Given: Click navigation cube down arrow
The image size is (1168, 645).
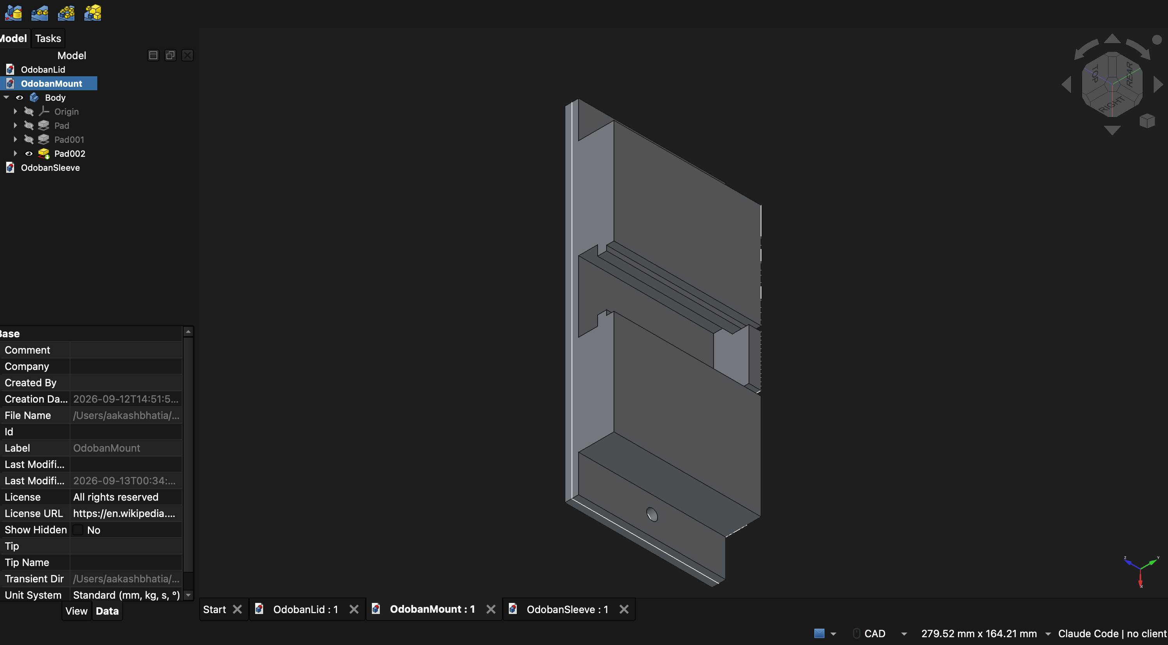Looking at the screenshot, I should pyautogui.click(x=1112, y=131).
